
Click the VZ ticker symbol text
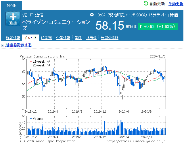(24, 15)
